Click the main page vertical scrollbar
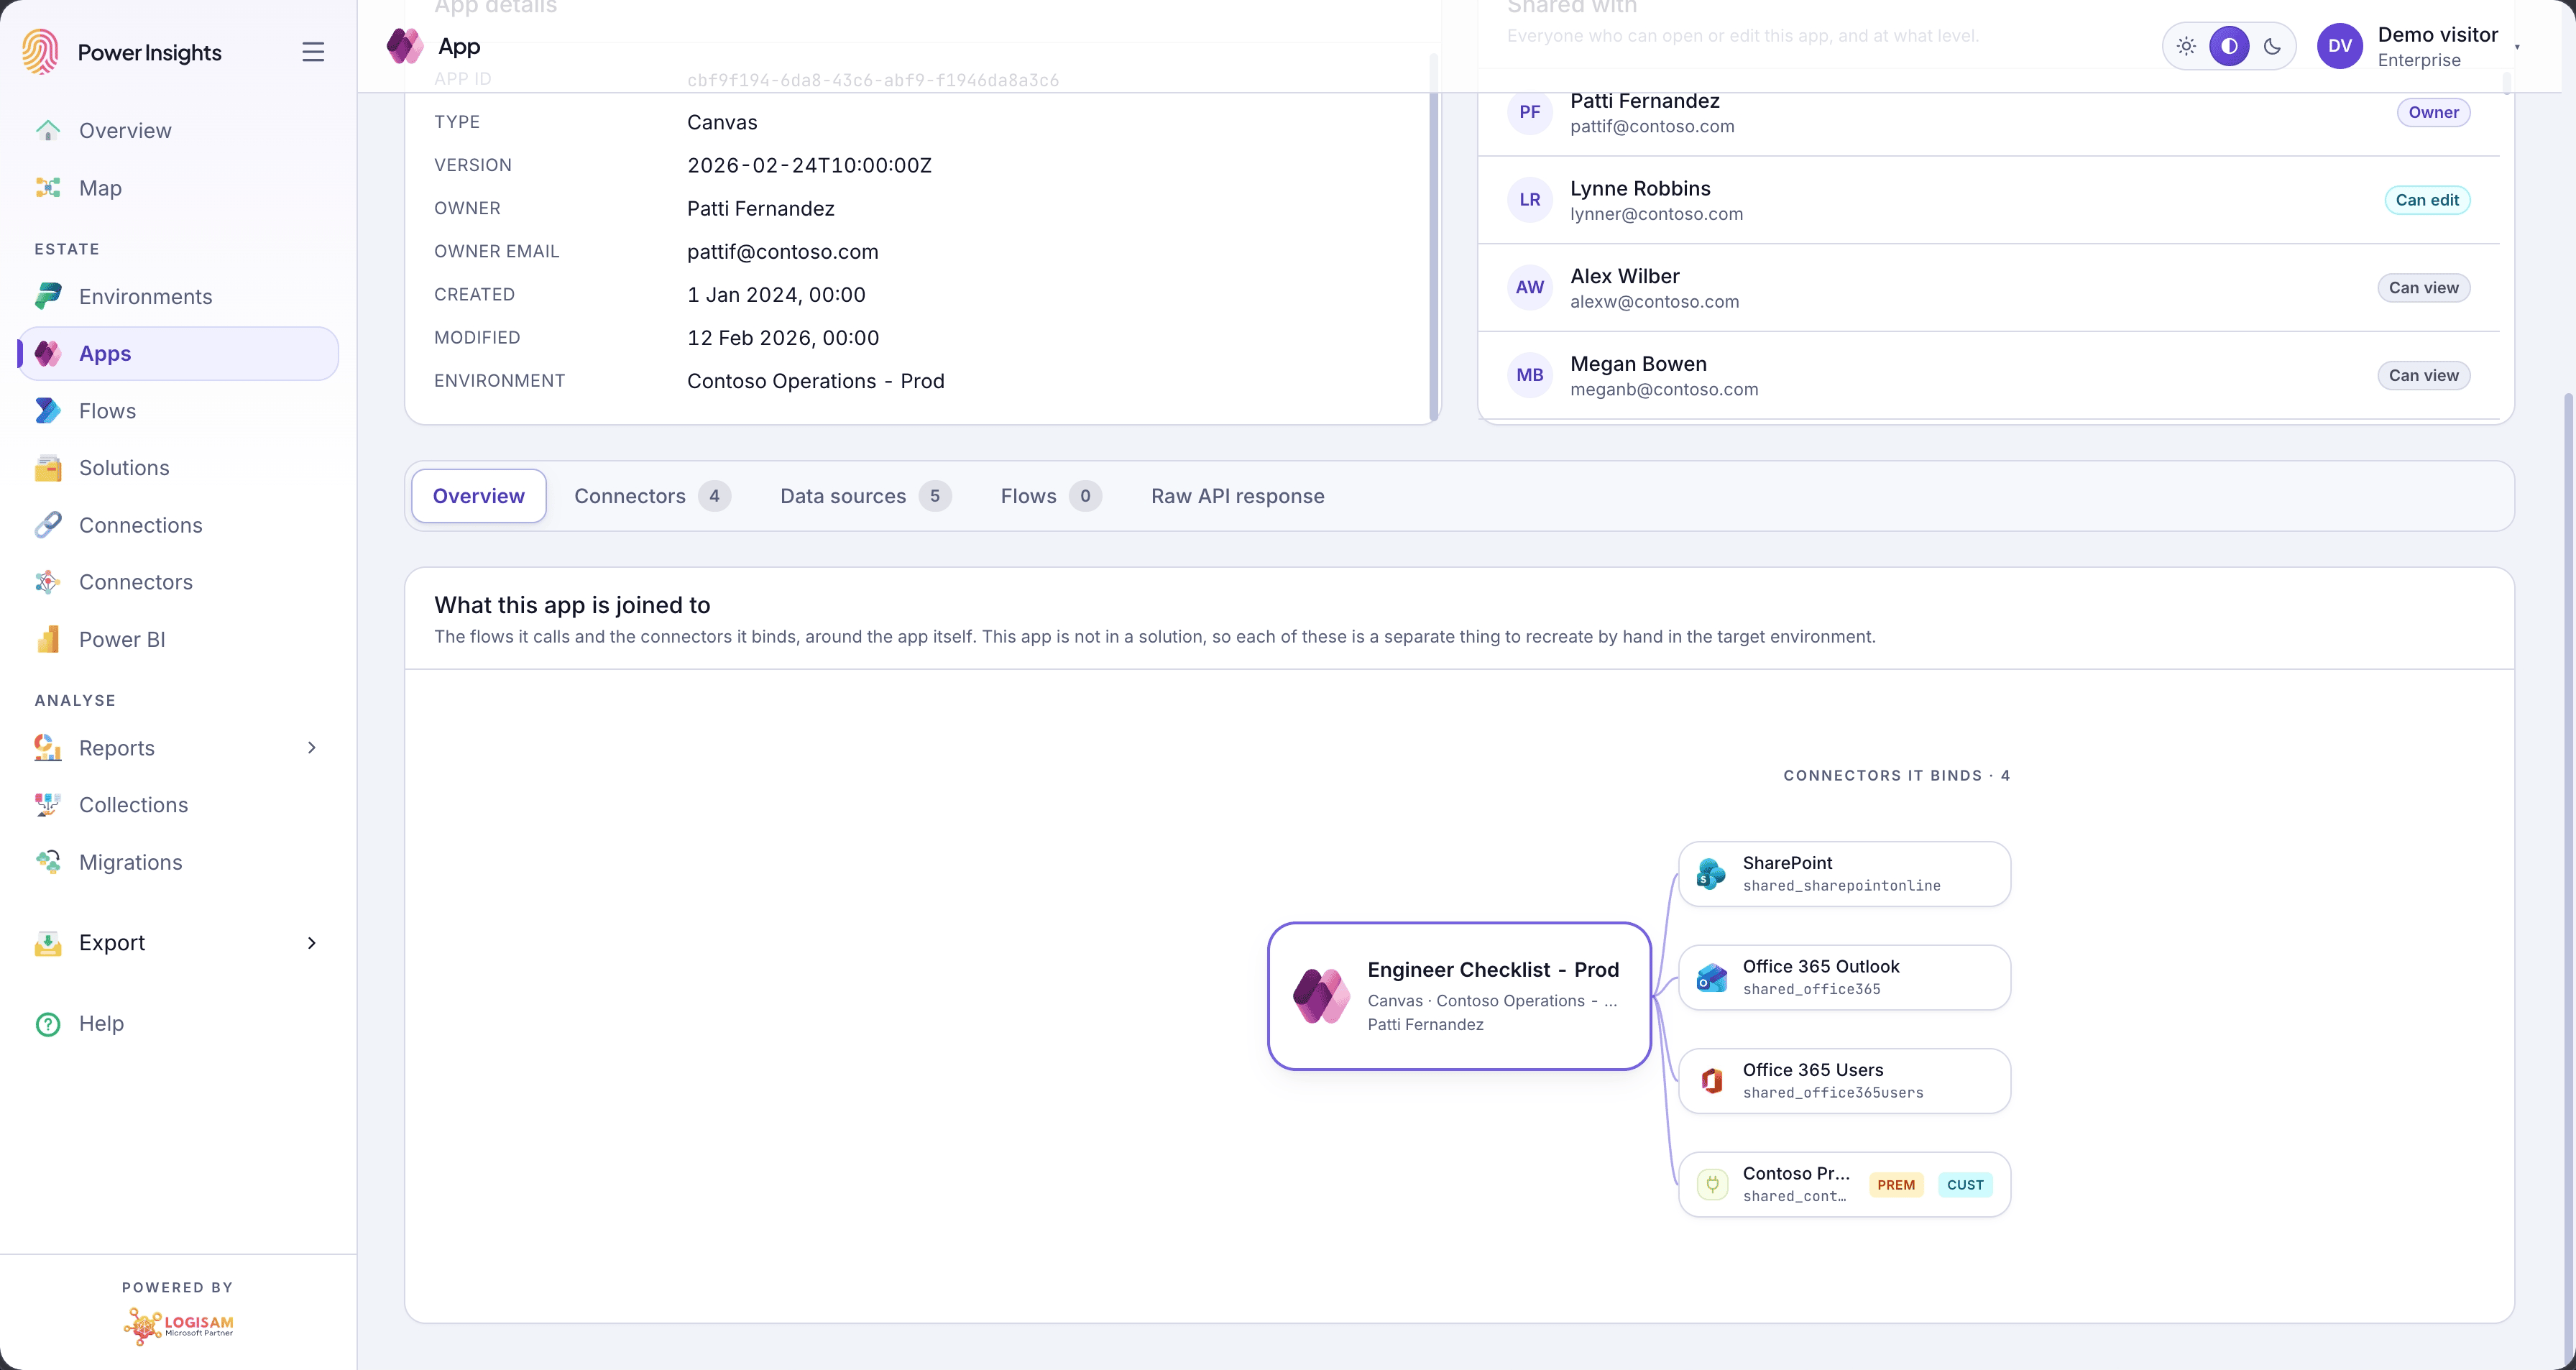 [2567, 880]
